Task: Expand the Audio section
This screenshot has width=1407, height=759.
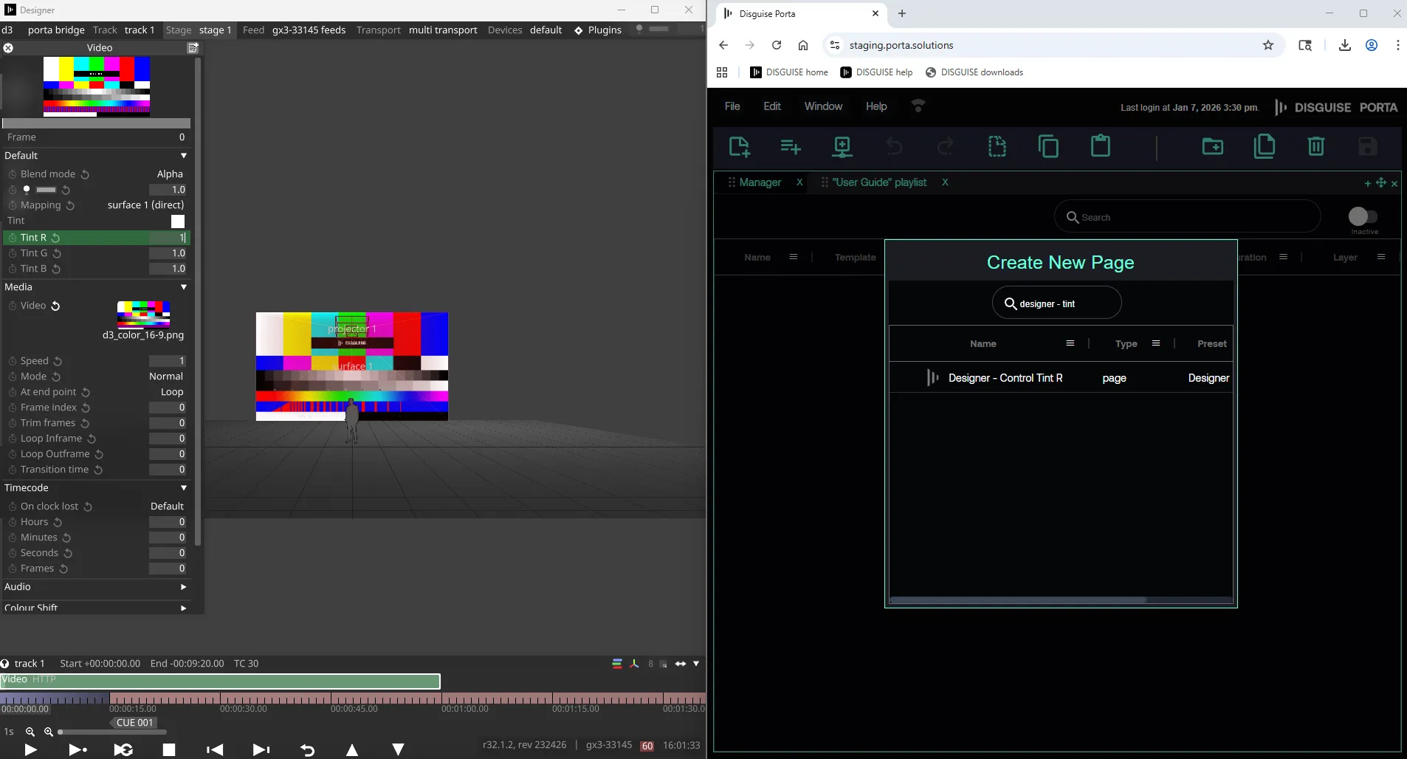Action: [184, 587]
